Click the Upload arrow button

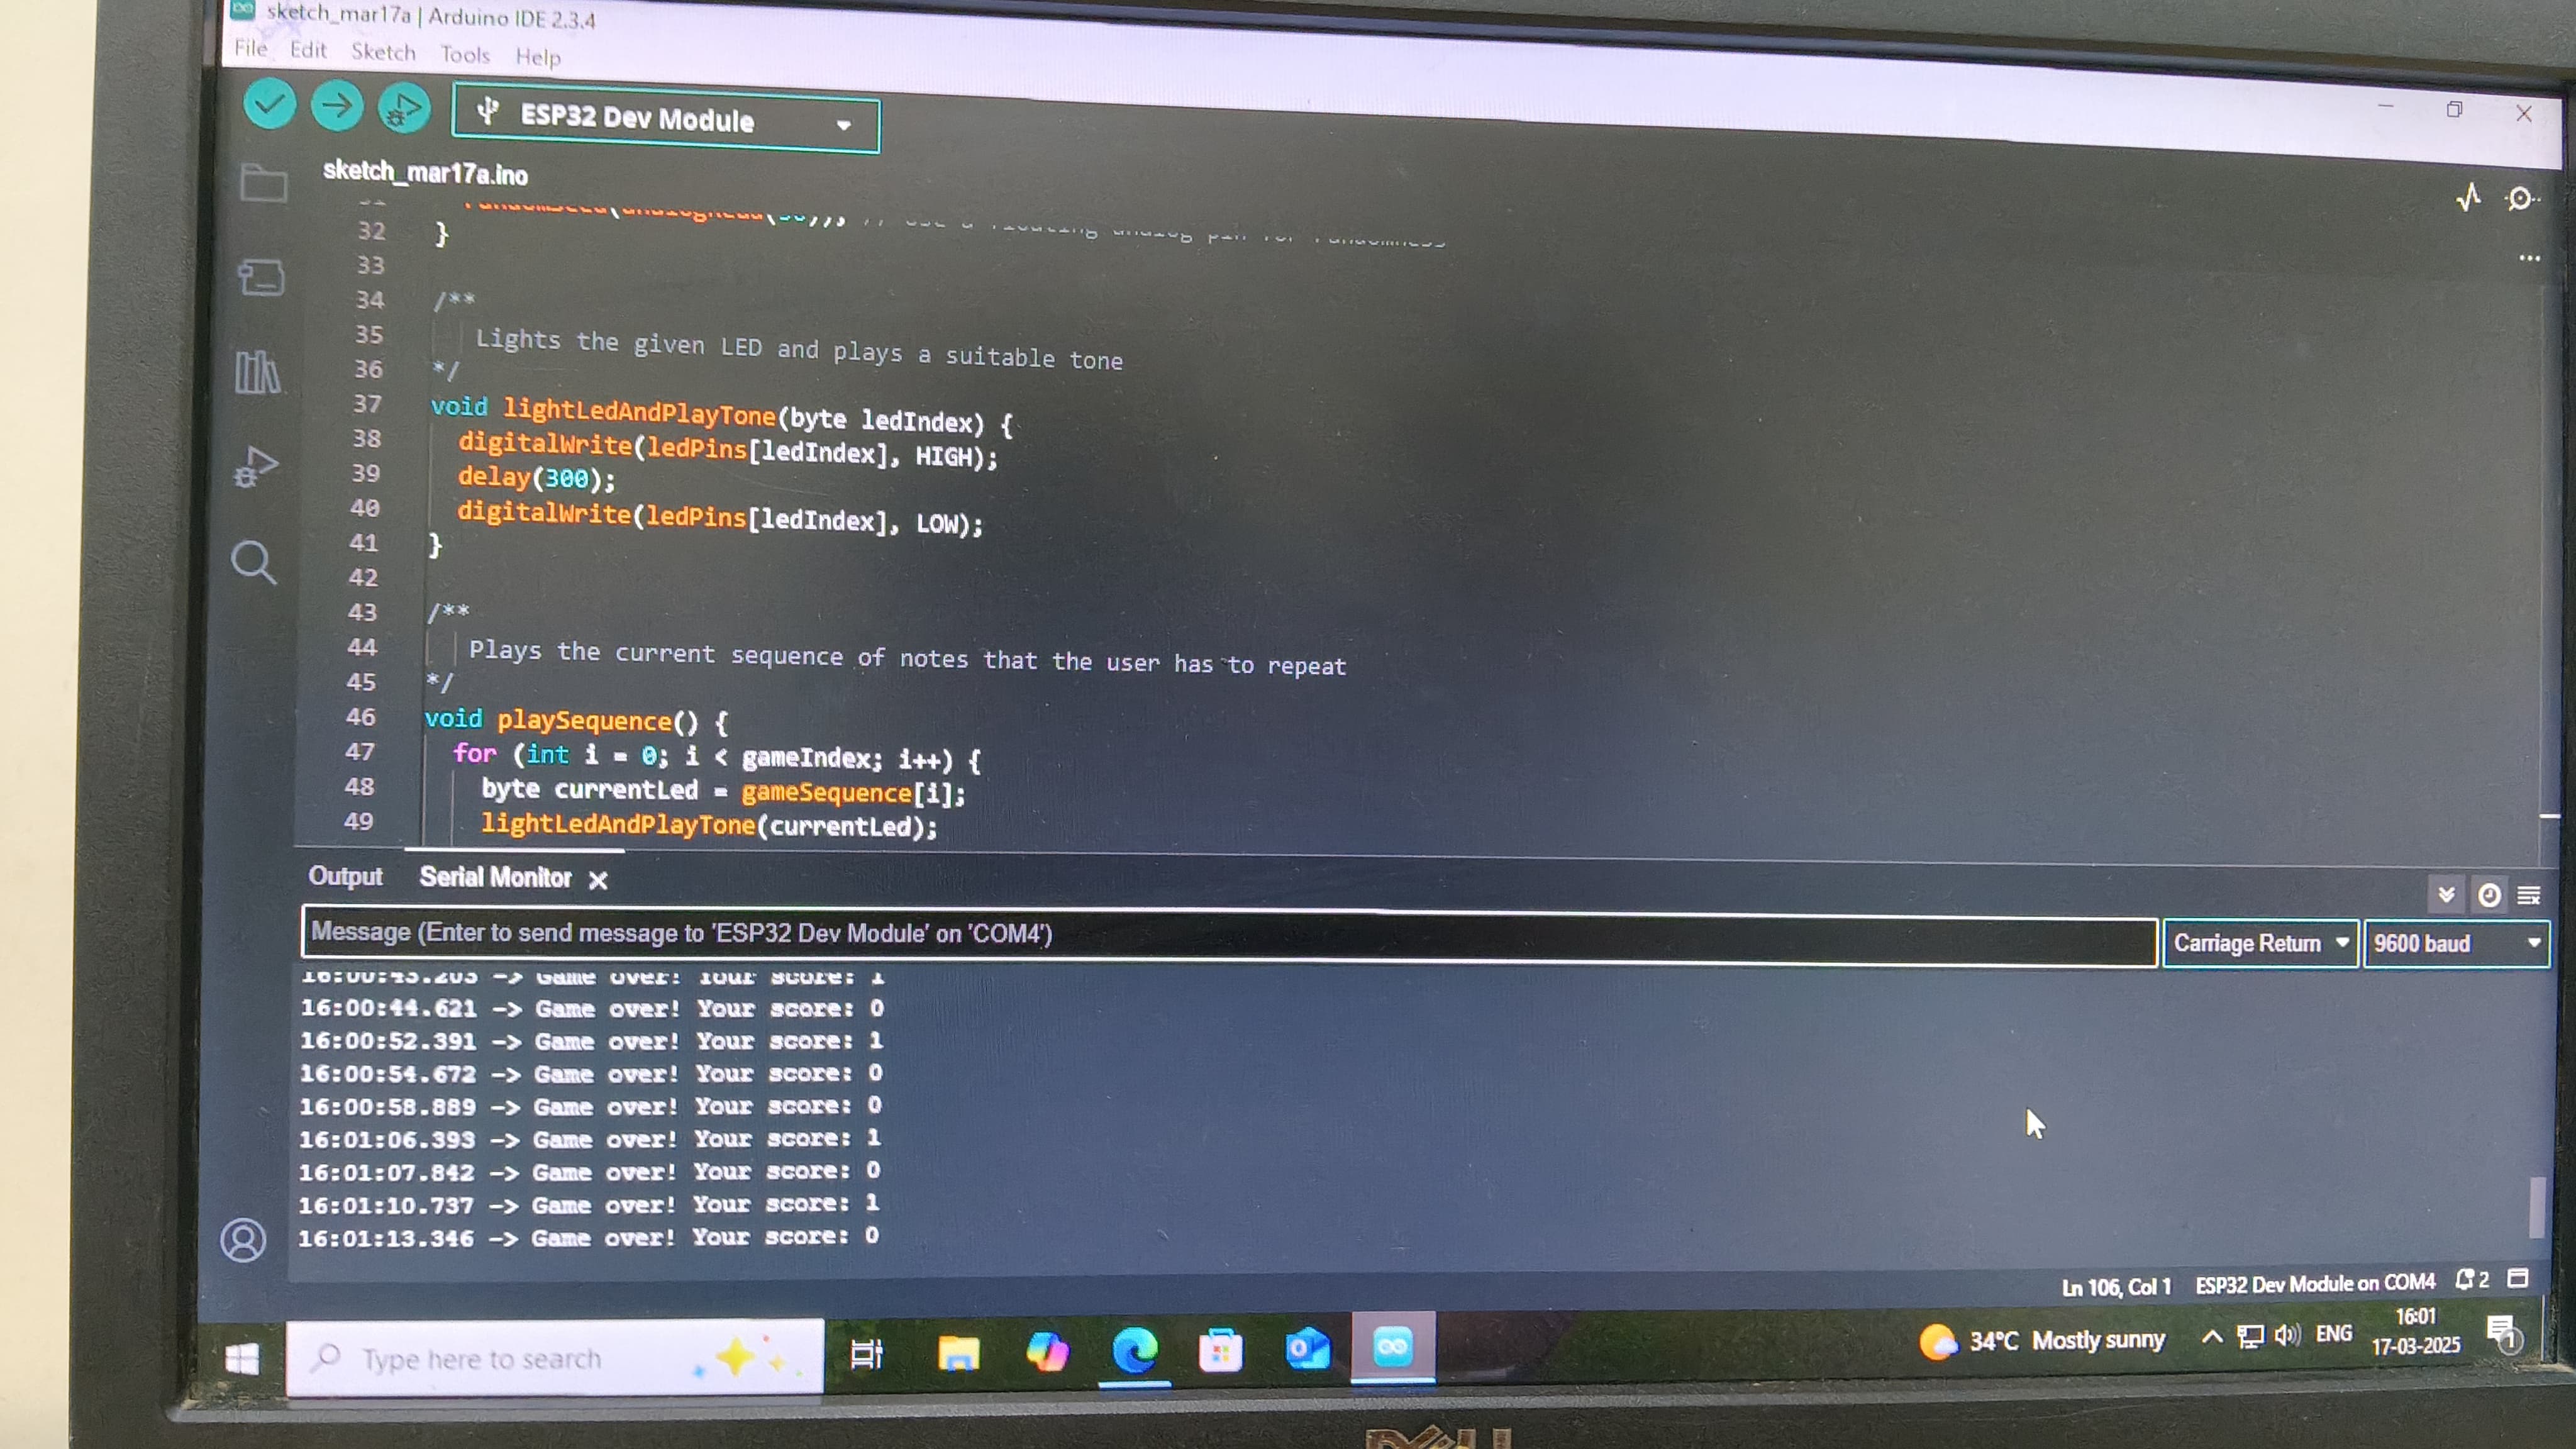pos(337,106)
